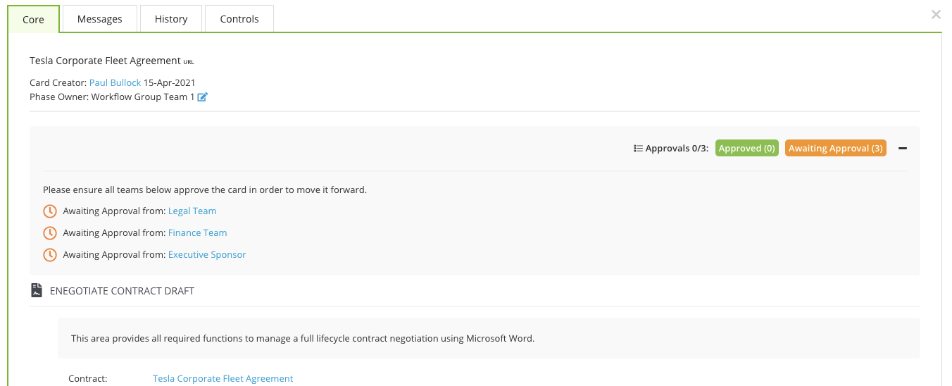Viewport: 952px width, 386px height.
Task: Click the Approved (0) badge
Action: (747, 149)
